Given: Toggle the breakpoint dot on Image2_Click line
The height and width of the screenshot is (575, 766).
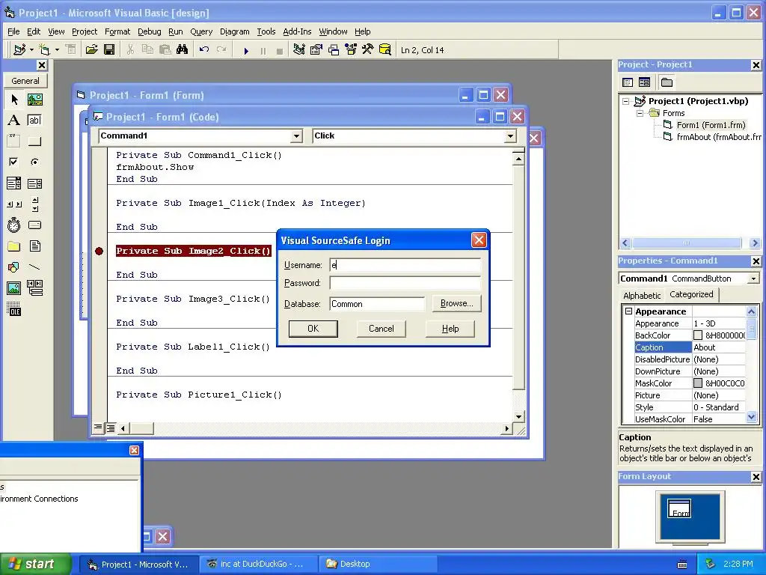Looking at the screenshot, I should point(99,251).
